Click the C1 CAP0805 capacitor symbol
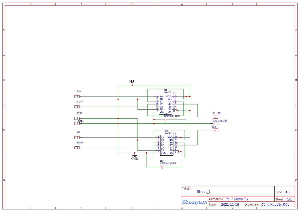The image size is (300, 212). (x=165, y=120)
